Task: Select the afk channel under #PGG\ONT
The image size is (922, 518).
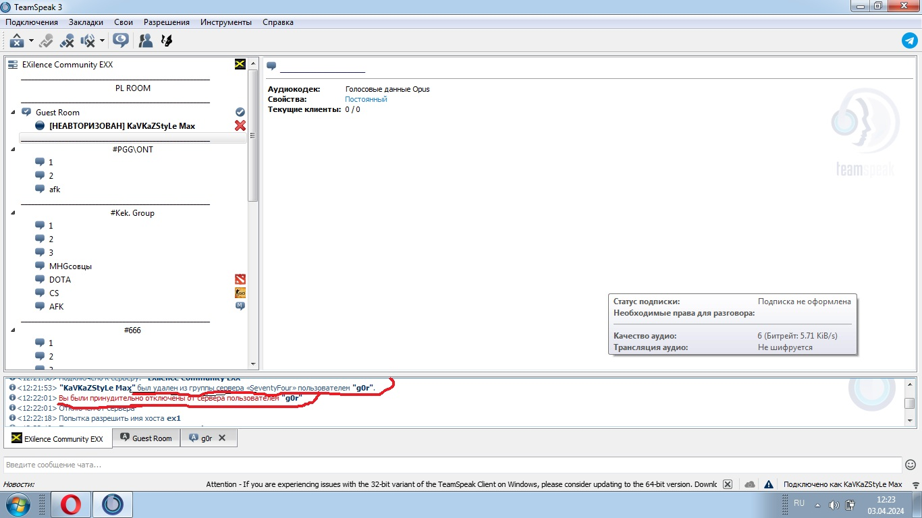Action: pos(55,190)
